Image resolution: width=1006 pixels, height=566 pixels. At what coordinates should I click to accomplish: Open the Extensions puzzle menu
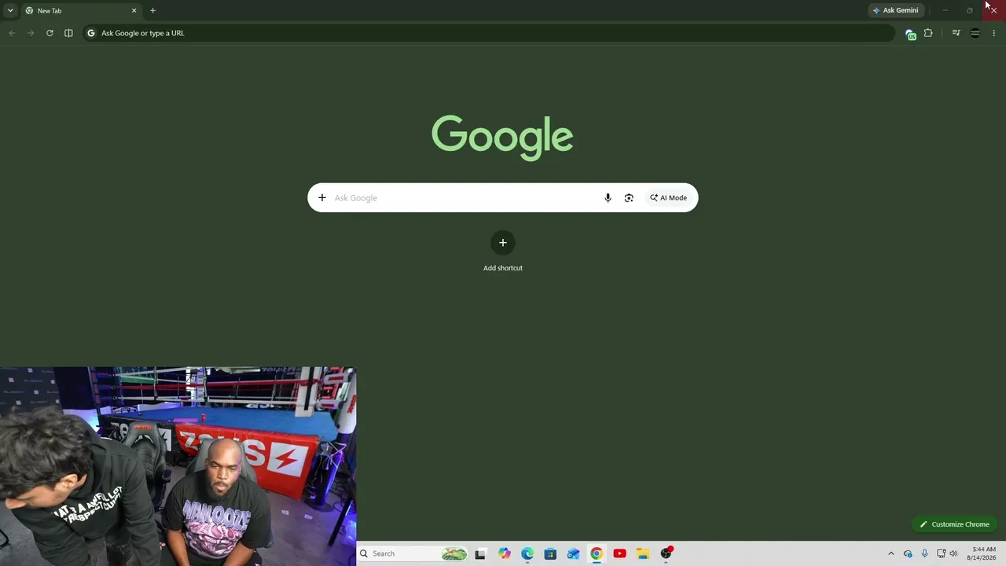point(928,33)
